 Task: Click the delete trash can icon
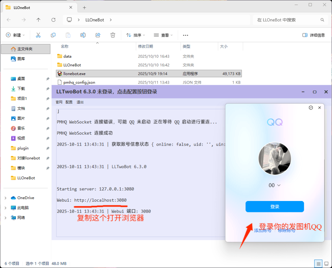[x=113, y=35]
